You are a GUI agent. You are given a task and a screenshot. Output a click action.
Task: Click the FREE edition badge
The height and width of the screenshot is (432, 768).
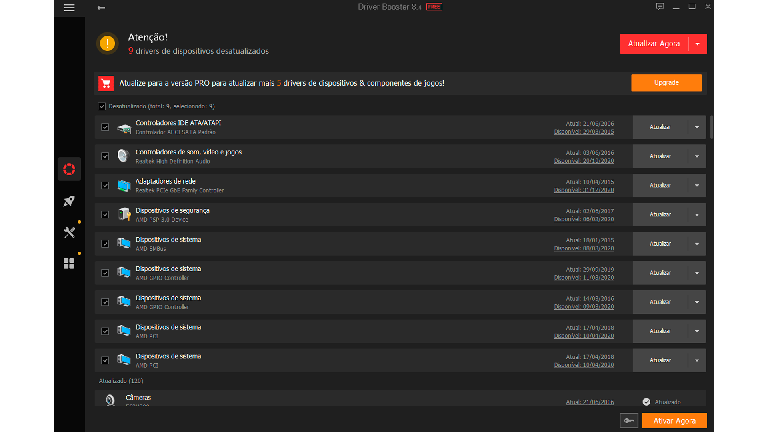pos(434,7)
